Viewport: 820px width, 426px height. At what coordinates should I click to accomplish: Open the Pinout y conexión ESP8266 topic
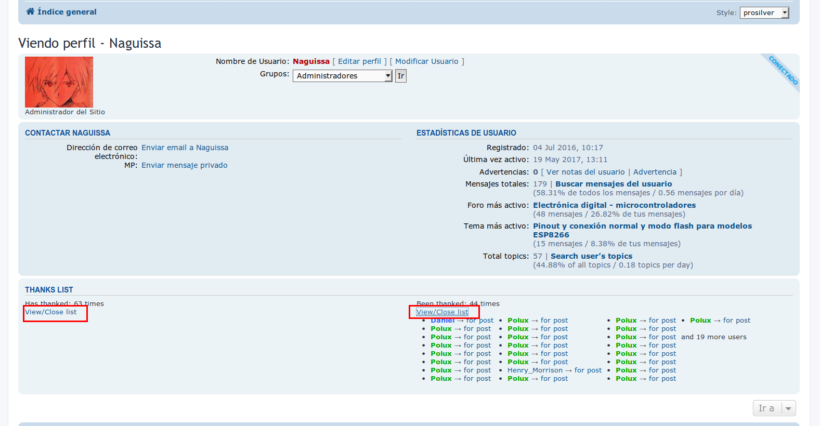pyautogui.click(x=642, y=226)
